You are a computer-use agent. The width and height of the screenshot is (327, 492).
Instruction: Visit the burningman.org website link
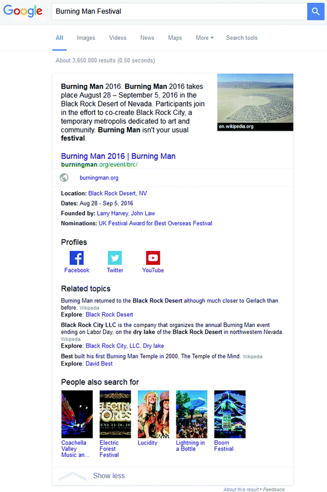pyautogui.click(x=99, y=178)
